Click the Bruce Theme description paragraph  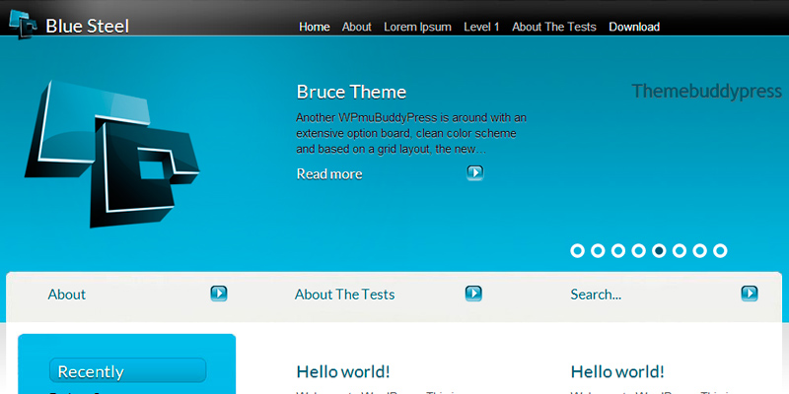coord(411,134)
